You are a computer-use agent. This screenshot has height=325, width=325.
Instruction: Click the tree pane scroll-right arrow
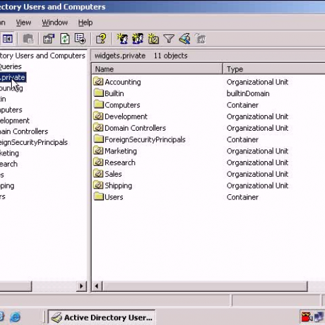coord(81,286)
